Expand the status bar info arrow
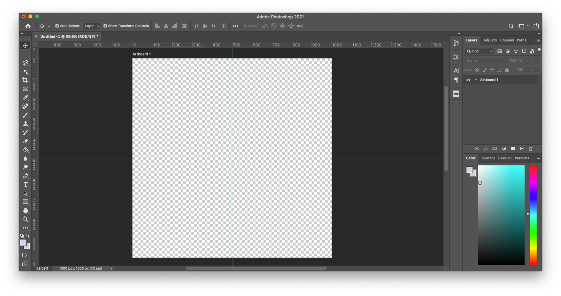The image size is (561, 296). pyautogui.click(x=111, y=269)
